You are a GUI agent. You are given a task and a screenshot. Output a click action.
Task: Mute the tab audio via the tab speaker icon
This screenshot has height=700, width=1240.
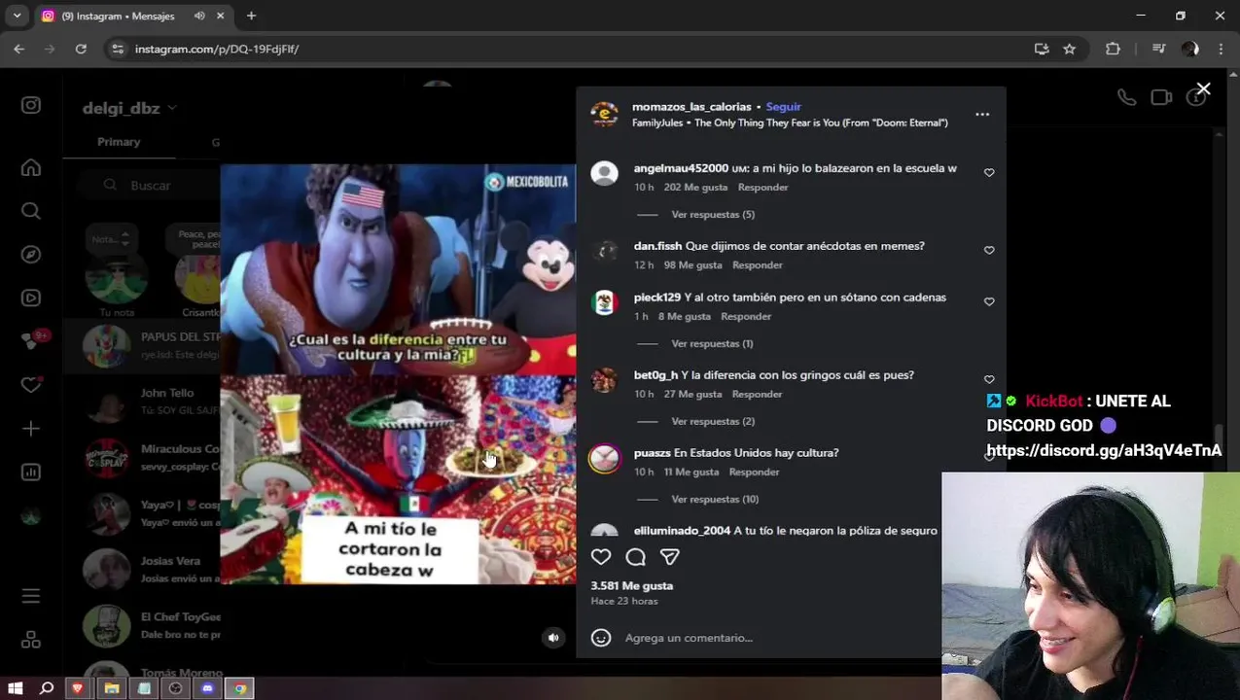pos(199,16)
